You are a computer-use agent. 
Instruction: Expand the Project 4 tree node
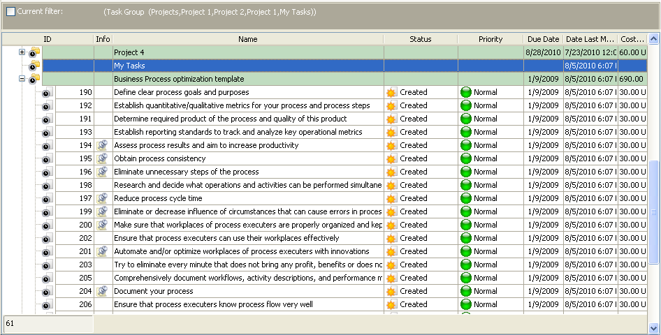point(22,52)
